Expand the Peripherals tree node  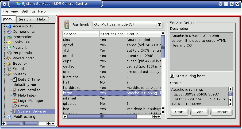(5, 53)
